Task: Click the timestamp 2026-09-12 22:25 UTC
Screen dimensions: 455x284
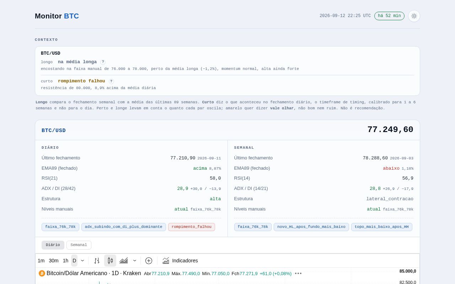Action: tap(345, 16)
